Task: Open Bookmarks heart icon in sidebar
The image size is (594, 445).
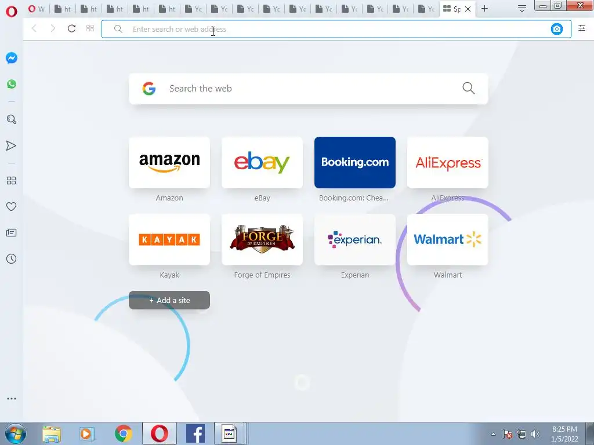Action: click(12, 207)
